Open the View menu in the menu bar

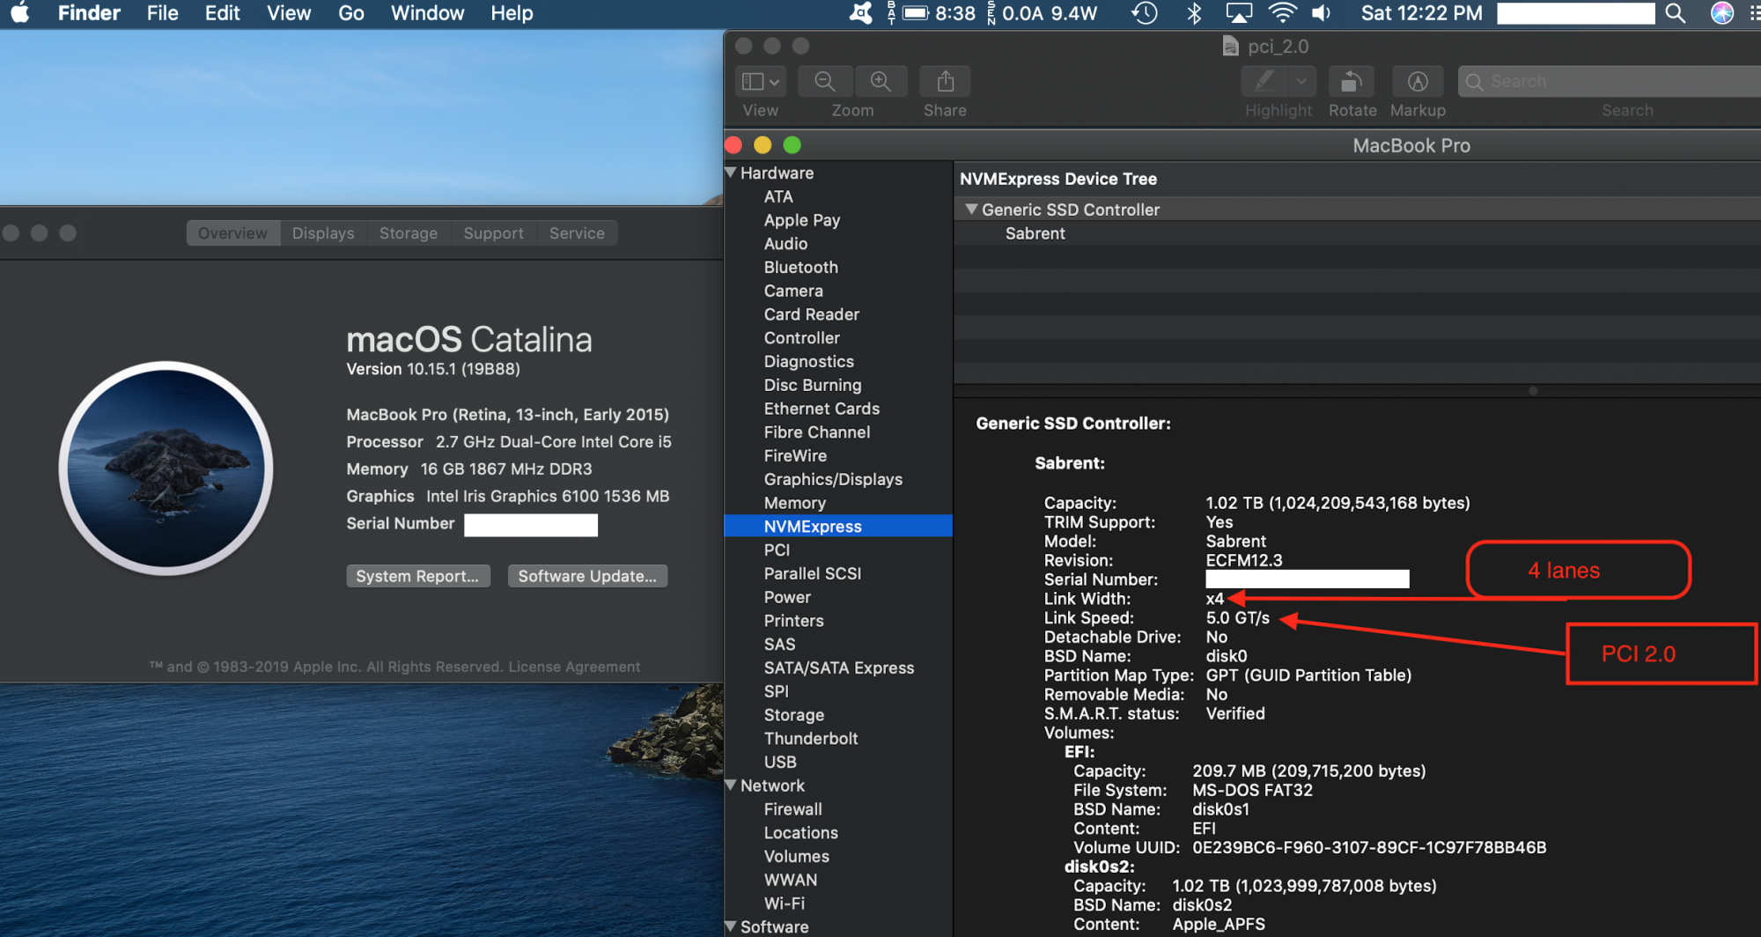289,13
